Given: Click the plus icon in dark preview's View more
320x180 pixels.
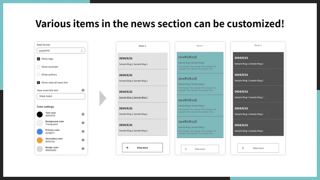Looking at the screenshot, I should pos(243,148).
